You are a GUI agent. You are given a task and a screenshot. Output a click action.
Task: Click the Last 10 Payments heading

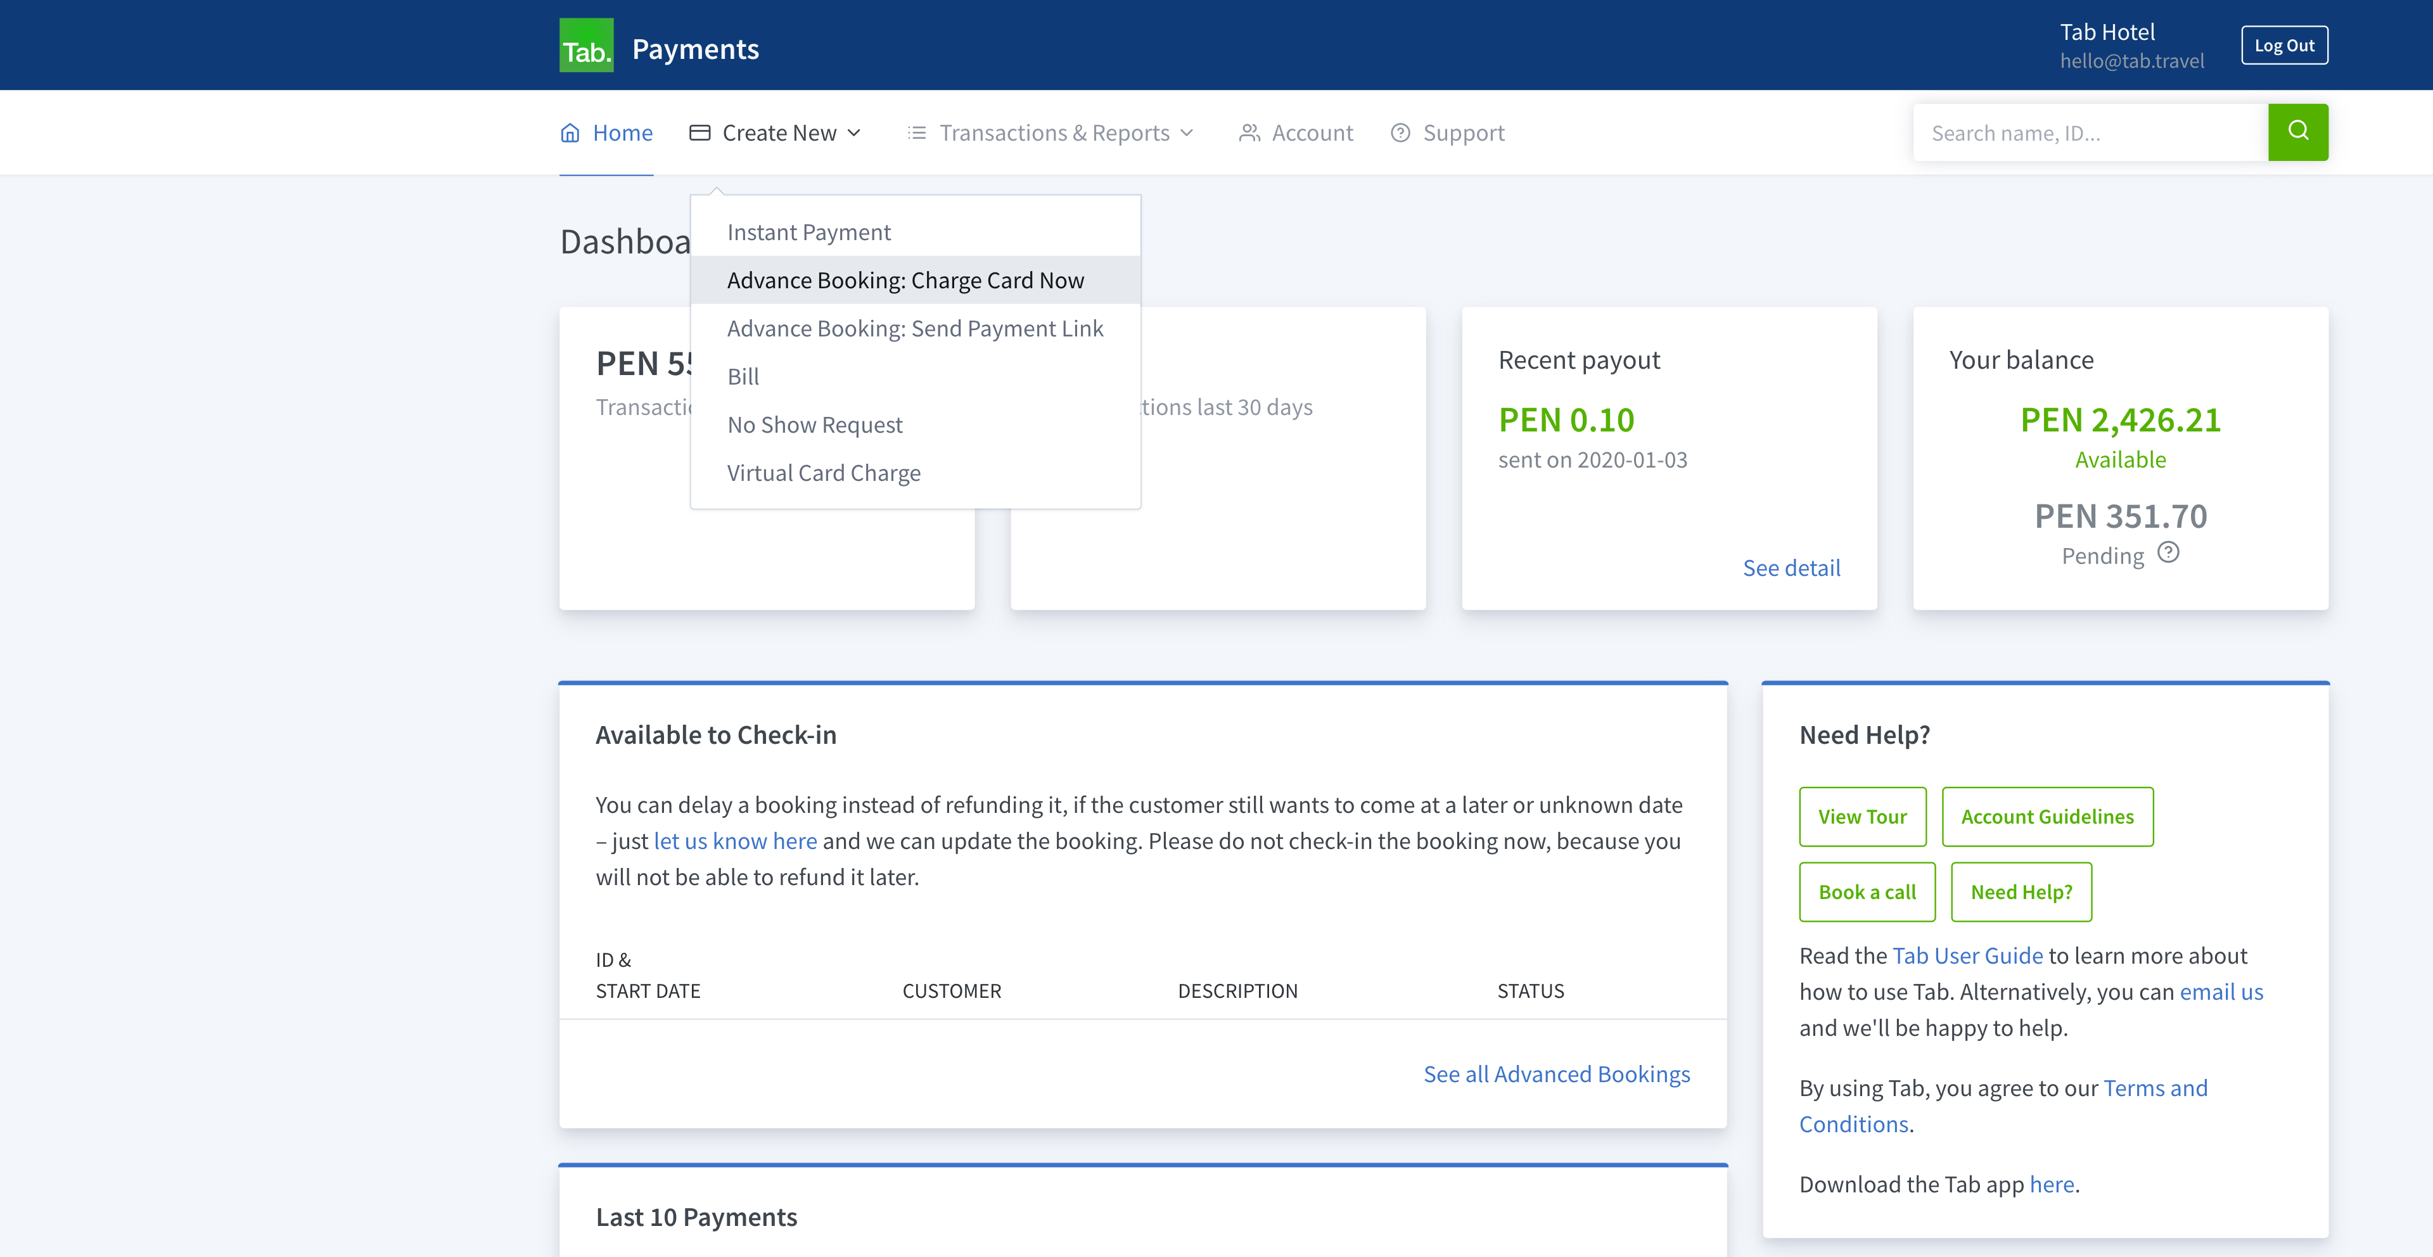point(696,1217)
